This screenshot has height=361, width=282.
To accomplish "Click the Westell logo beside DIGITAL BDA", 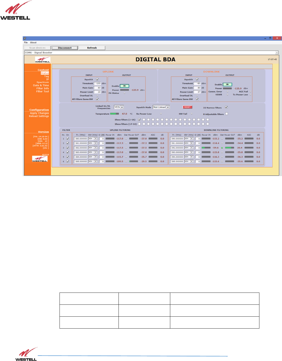I will (43, 60).
